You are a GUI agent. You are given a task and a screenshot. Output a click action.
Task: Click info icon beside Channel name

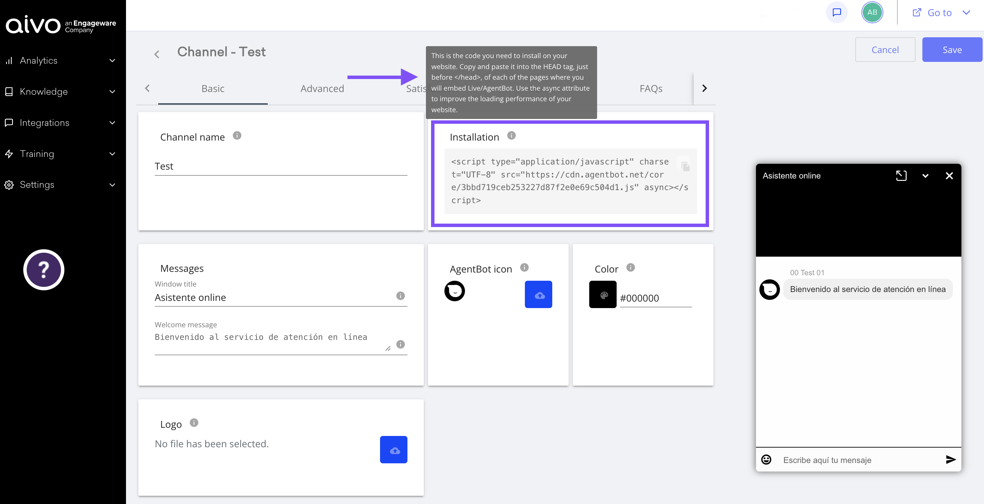tap(237, 136)
